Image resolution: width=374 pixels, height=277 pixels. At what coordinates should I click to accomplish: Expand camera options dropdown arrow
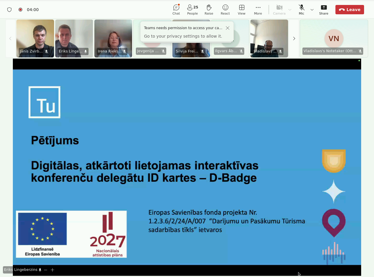(290, 10)
